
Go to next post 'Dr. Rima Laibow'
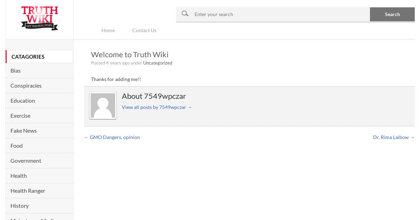(x=394, y=137)
